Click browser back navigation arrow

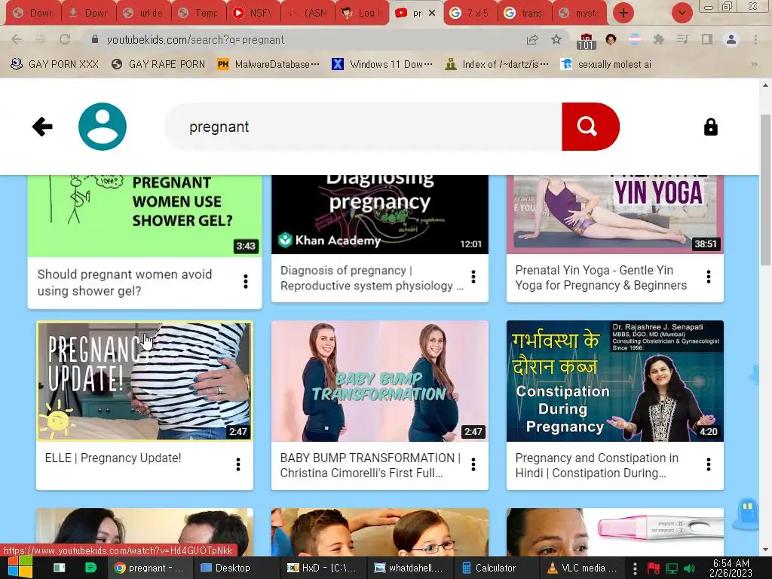click(17, 39)
